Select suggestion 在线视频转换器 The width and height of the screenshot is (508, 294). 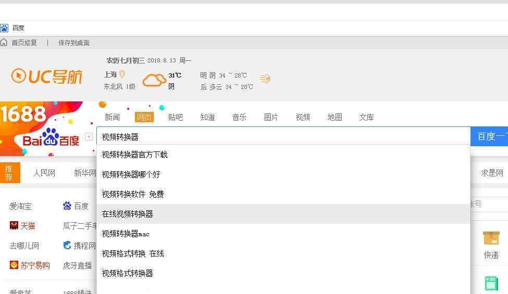(283, 214)
